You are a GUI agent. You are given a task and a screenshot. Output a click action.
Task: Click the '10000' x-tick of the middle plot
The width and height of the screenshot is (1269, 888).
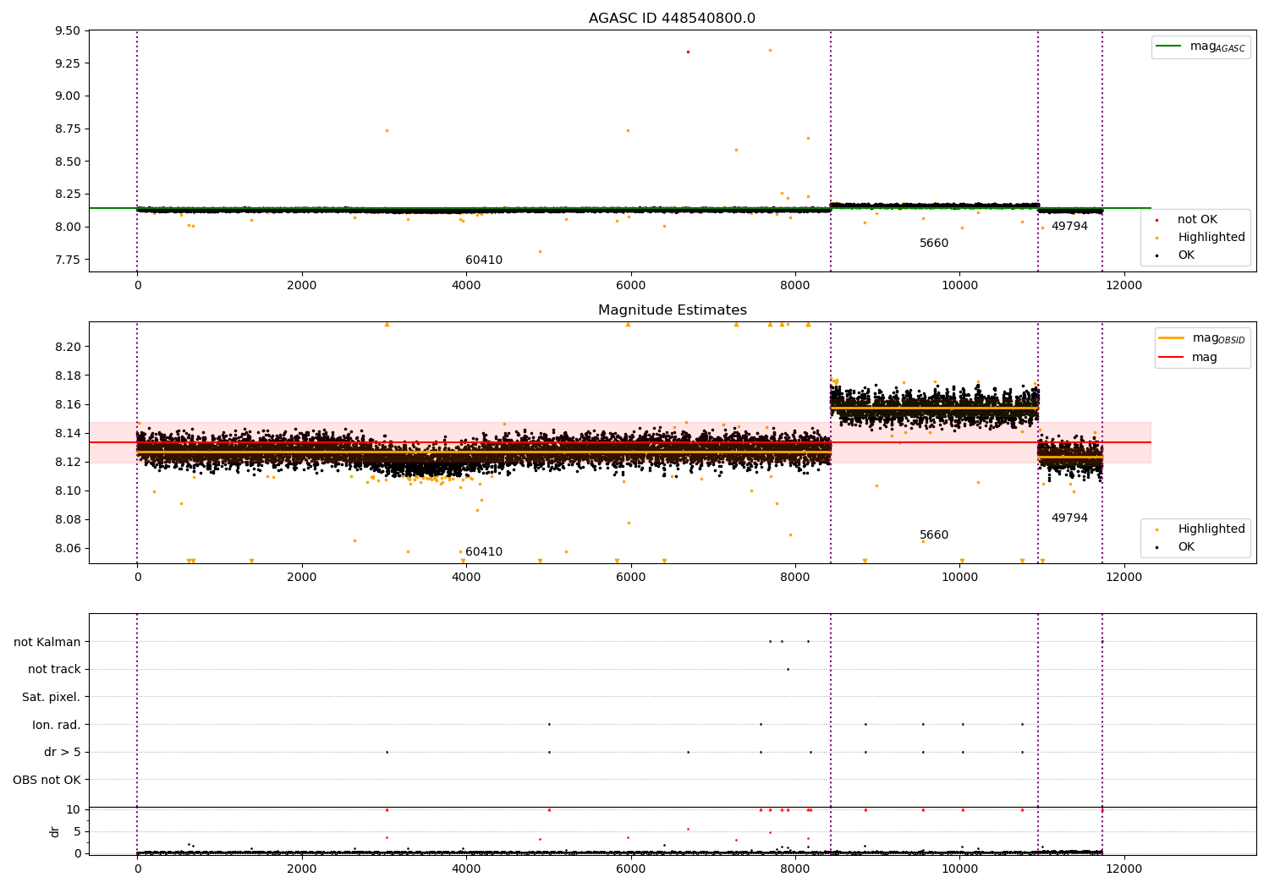tap(959, 578)
